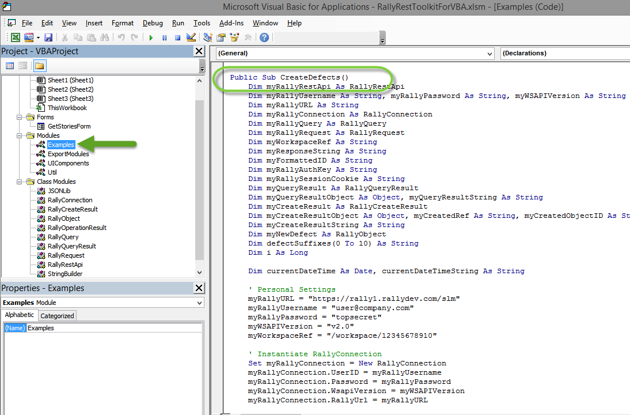The height and width of the screenshot is (415, 630).
Task: Select the RallyQueryResult class module
Action: [x=72, y=246]
